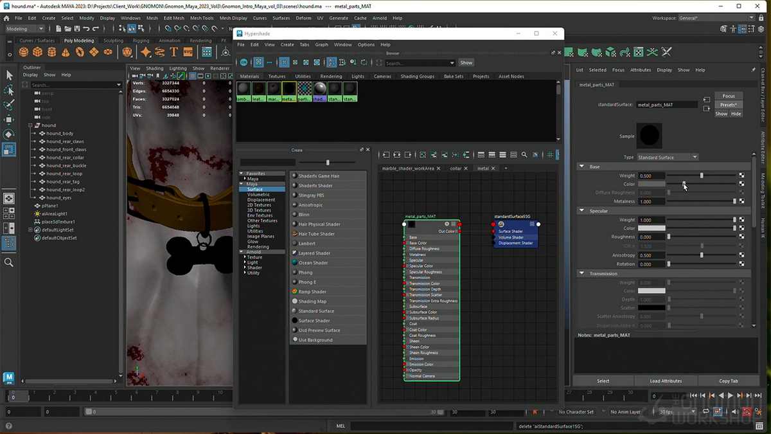Click the Base Weight slider handle

[702, 175]
